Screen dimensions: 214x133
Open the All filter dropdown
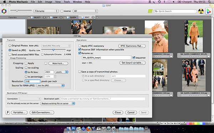coord(85,11)
